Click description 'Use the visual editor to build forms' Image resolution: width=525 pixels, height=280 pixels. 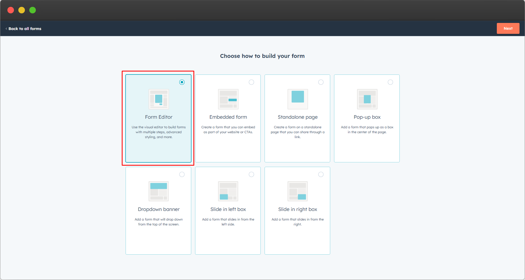159,132
